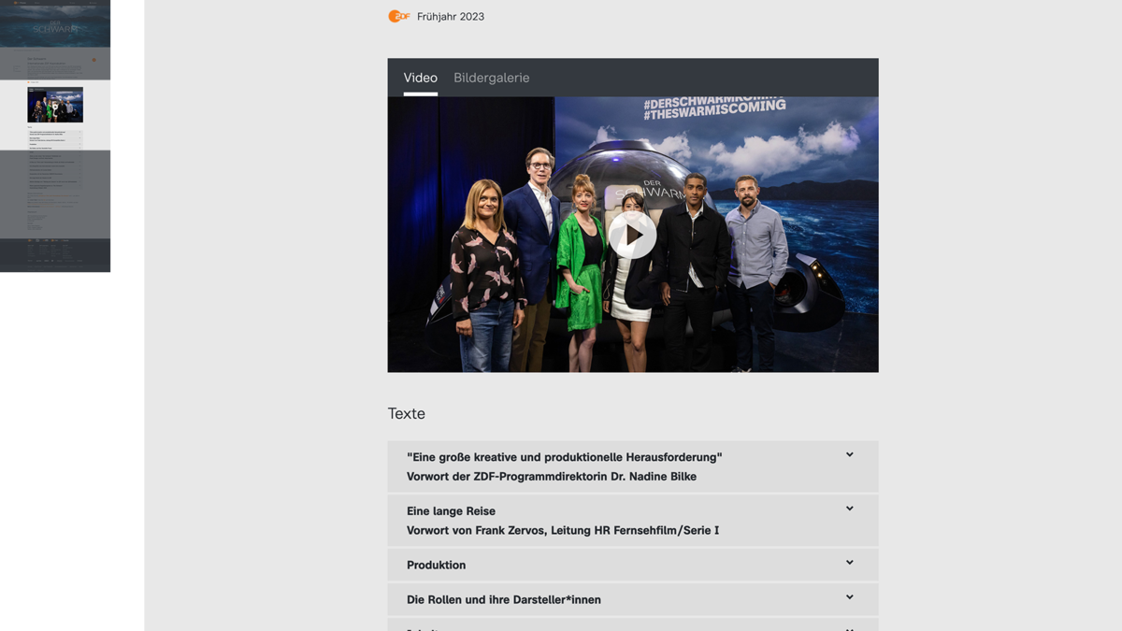The height and width of the screenshot is (631, 1122).
Task: Click the chevron on the bottom Inhalt row
Action: tap(849, 627)
